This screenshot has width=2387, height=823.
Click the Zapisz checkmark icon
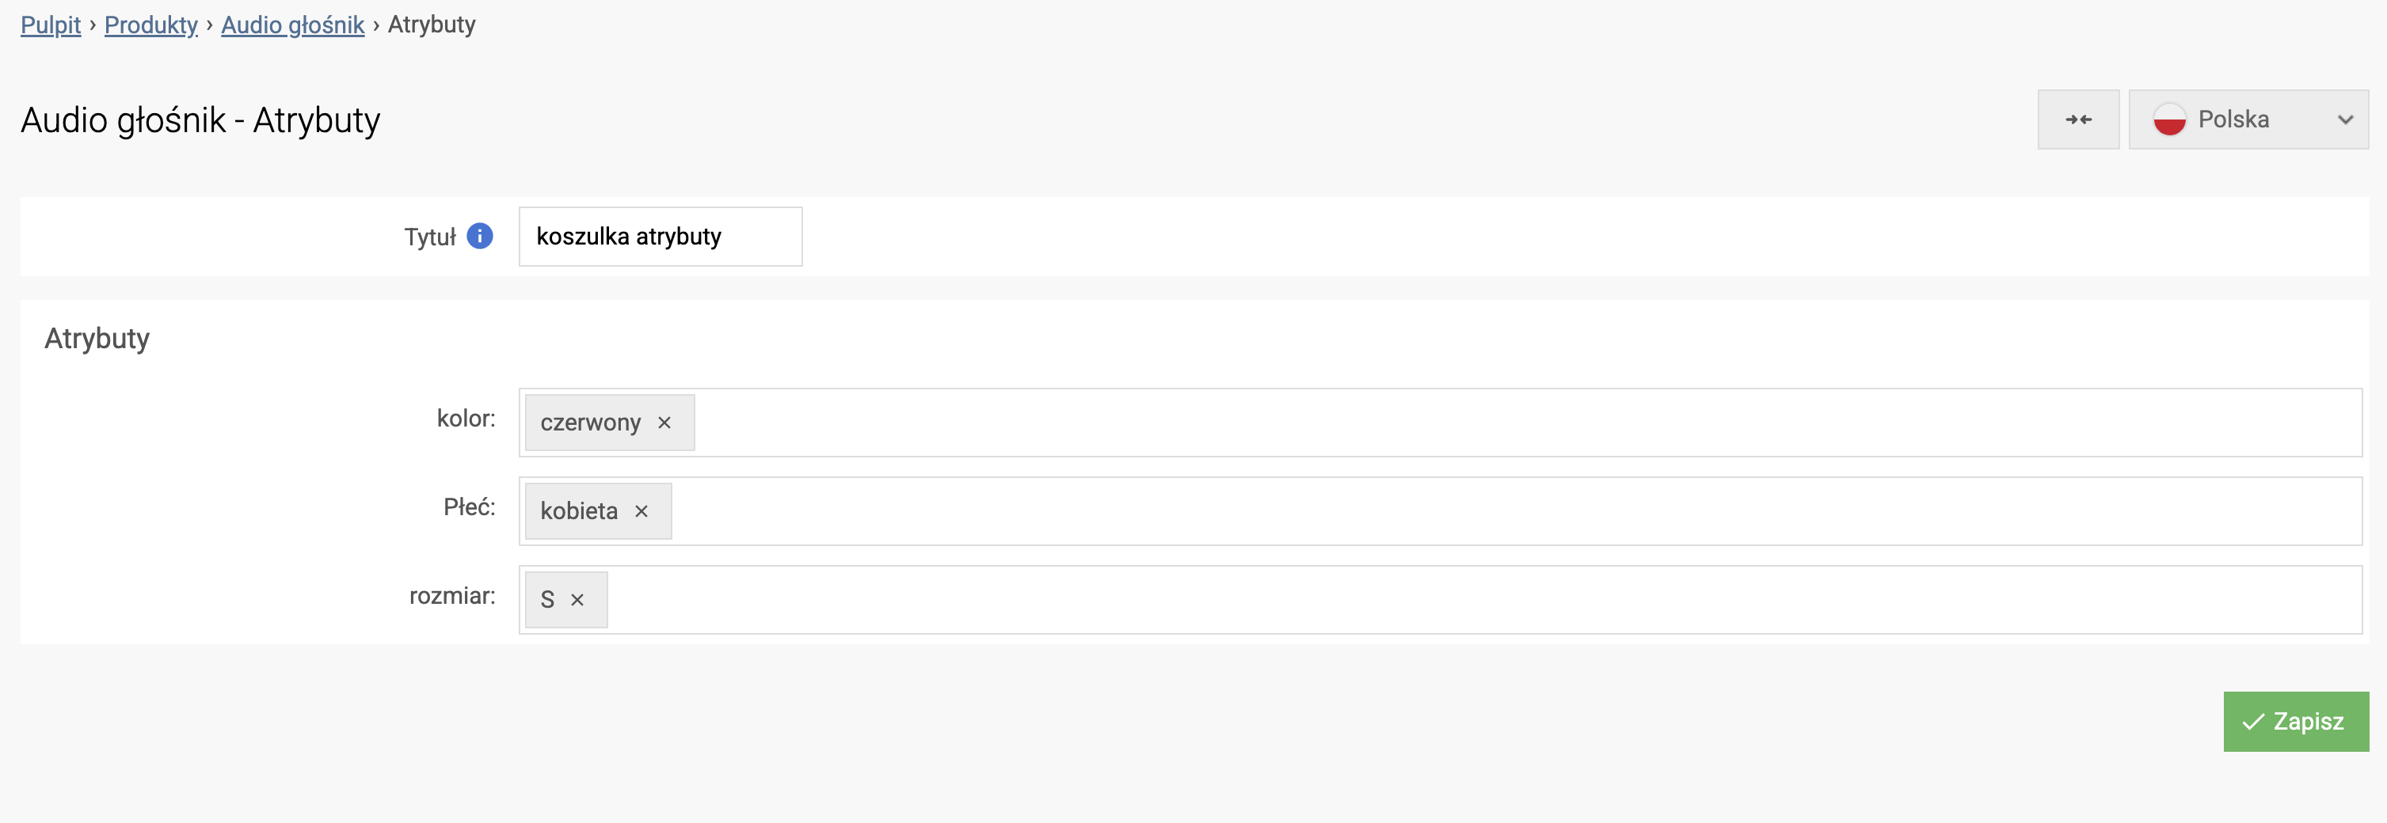(x=2252, y=722)
